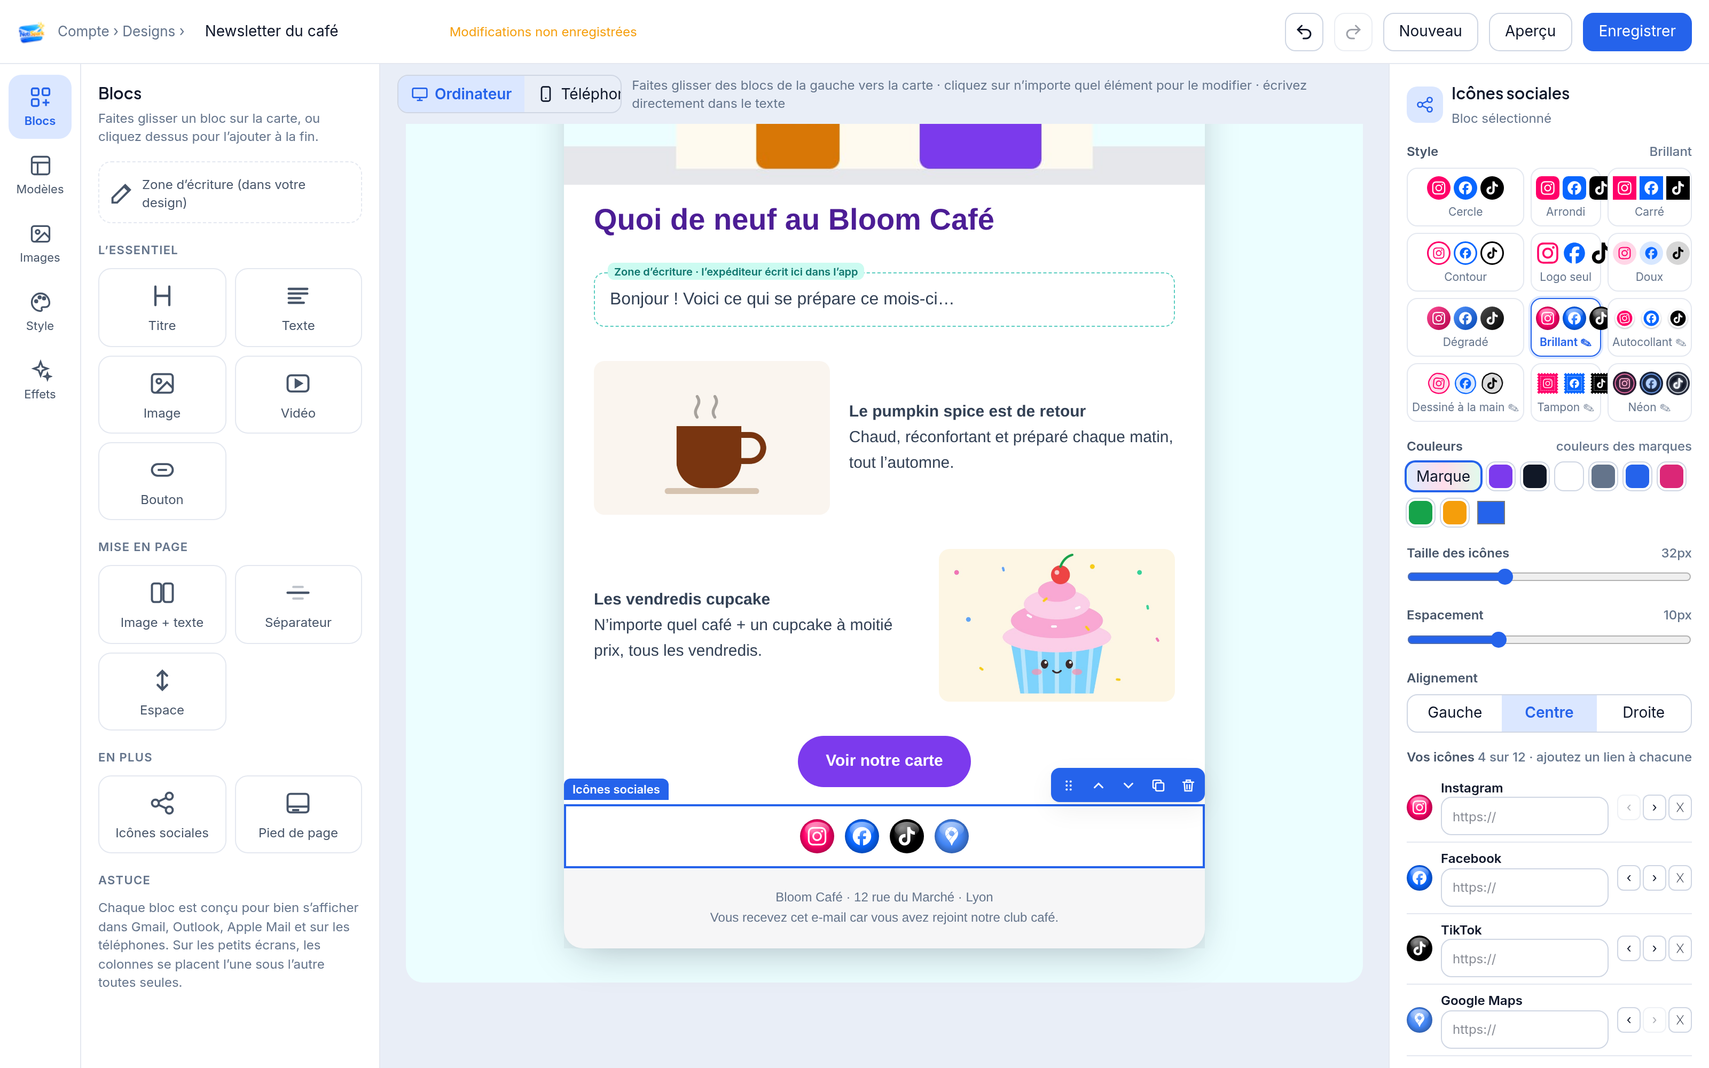
Task: Click the Nouveau button
Action: coord(1430,32)
